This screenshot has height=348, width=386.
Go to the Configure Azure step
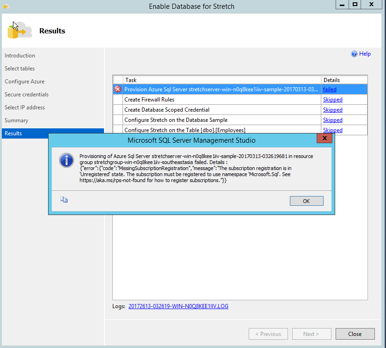[25, 82]
